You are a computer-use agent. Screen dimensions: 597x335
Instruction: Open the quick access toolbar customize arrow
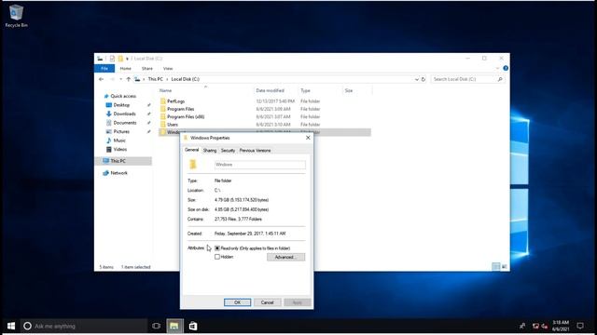click(127, 59)
